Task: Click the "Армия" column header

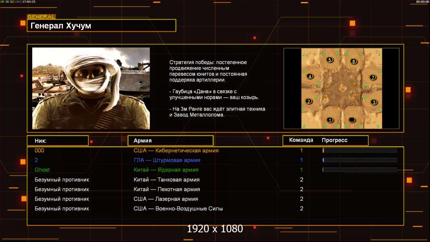Action: point(170,141)
